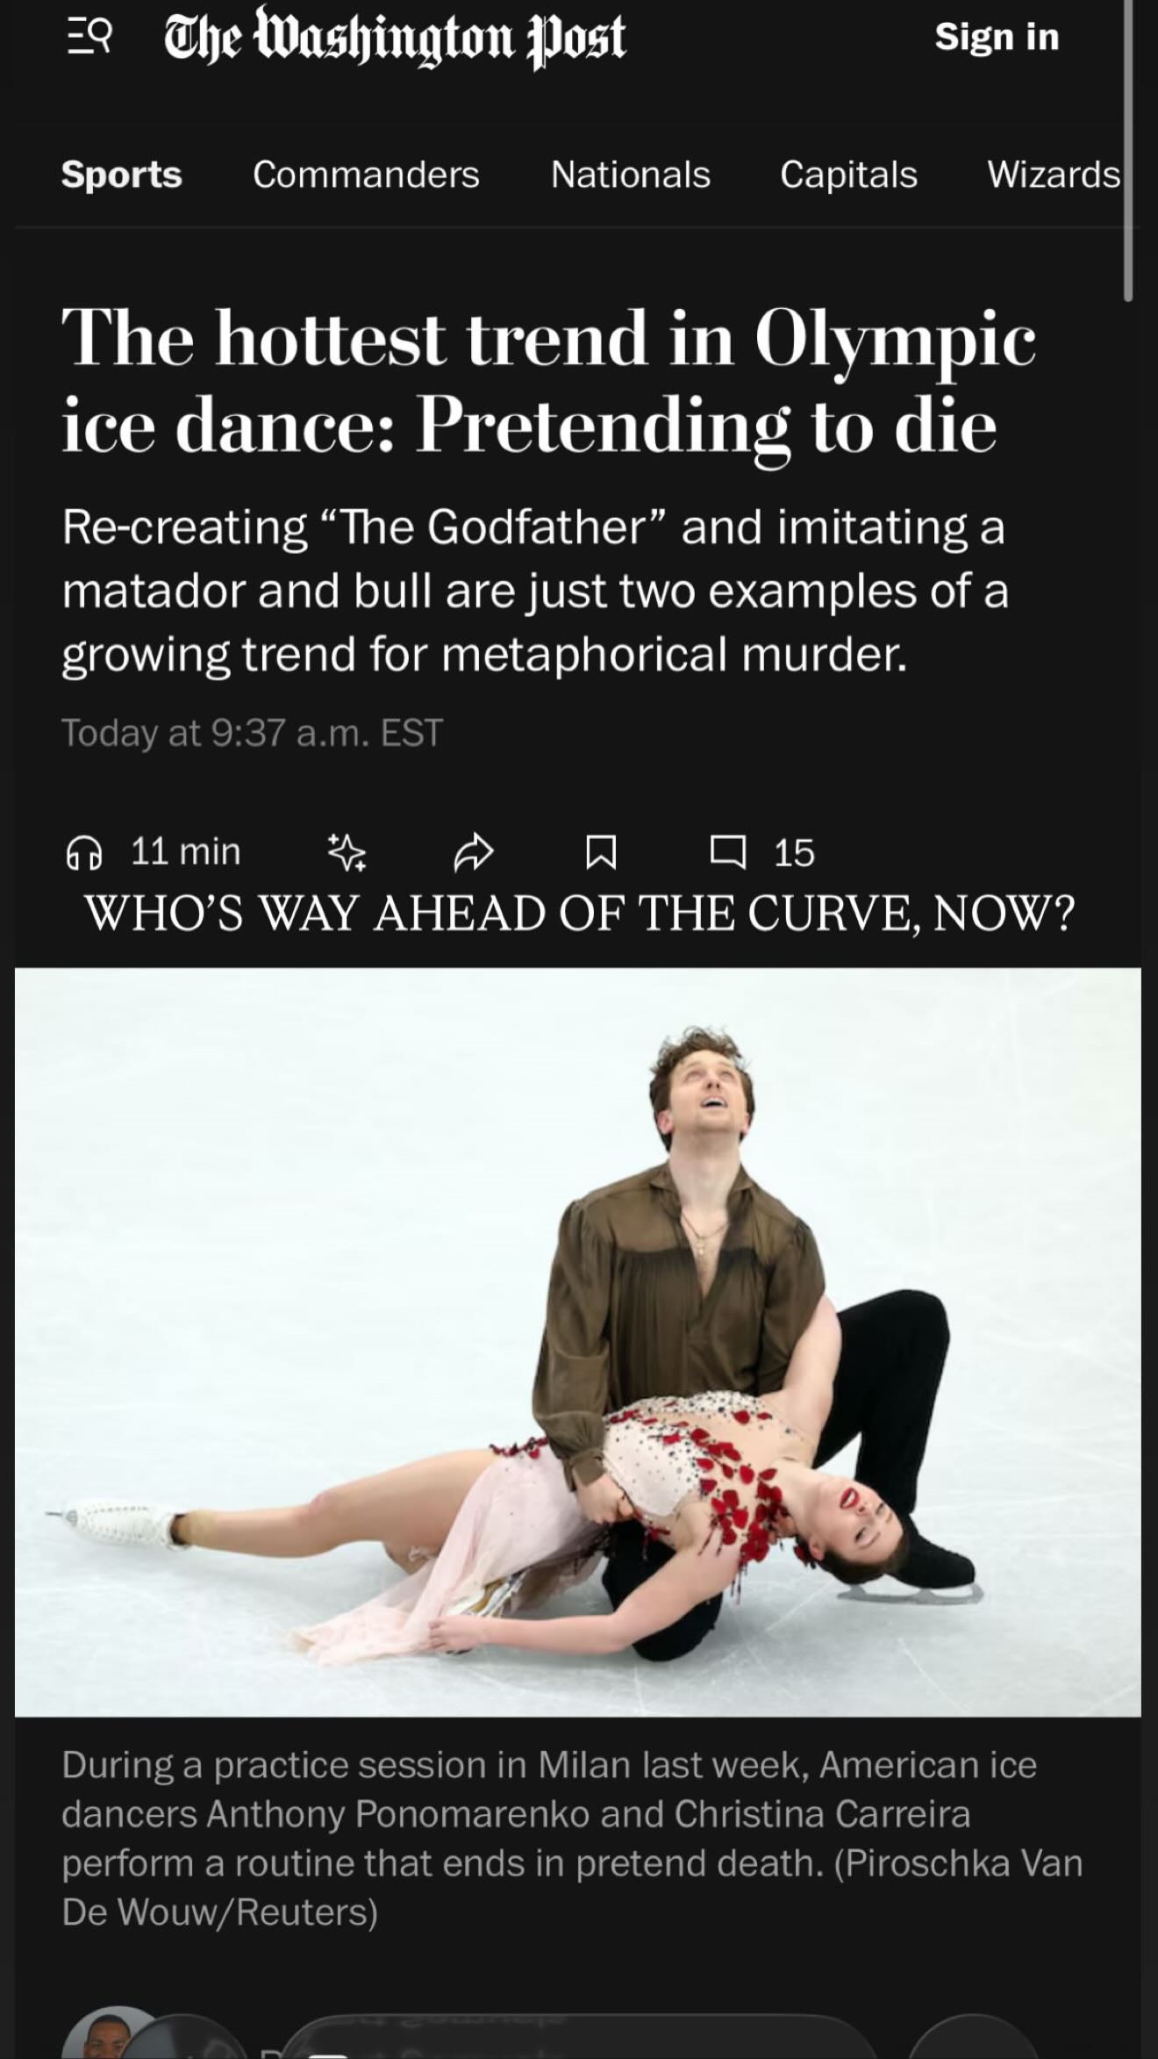Click the Sign in button
Screen dimensions: 1158x2059
(997, 37)
